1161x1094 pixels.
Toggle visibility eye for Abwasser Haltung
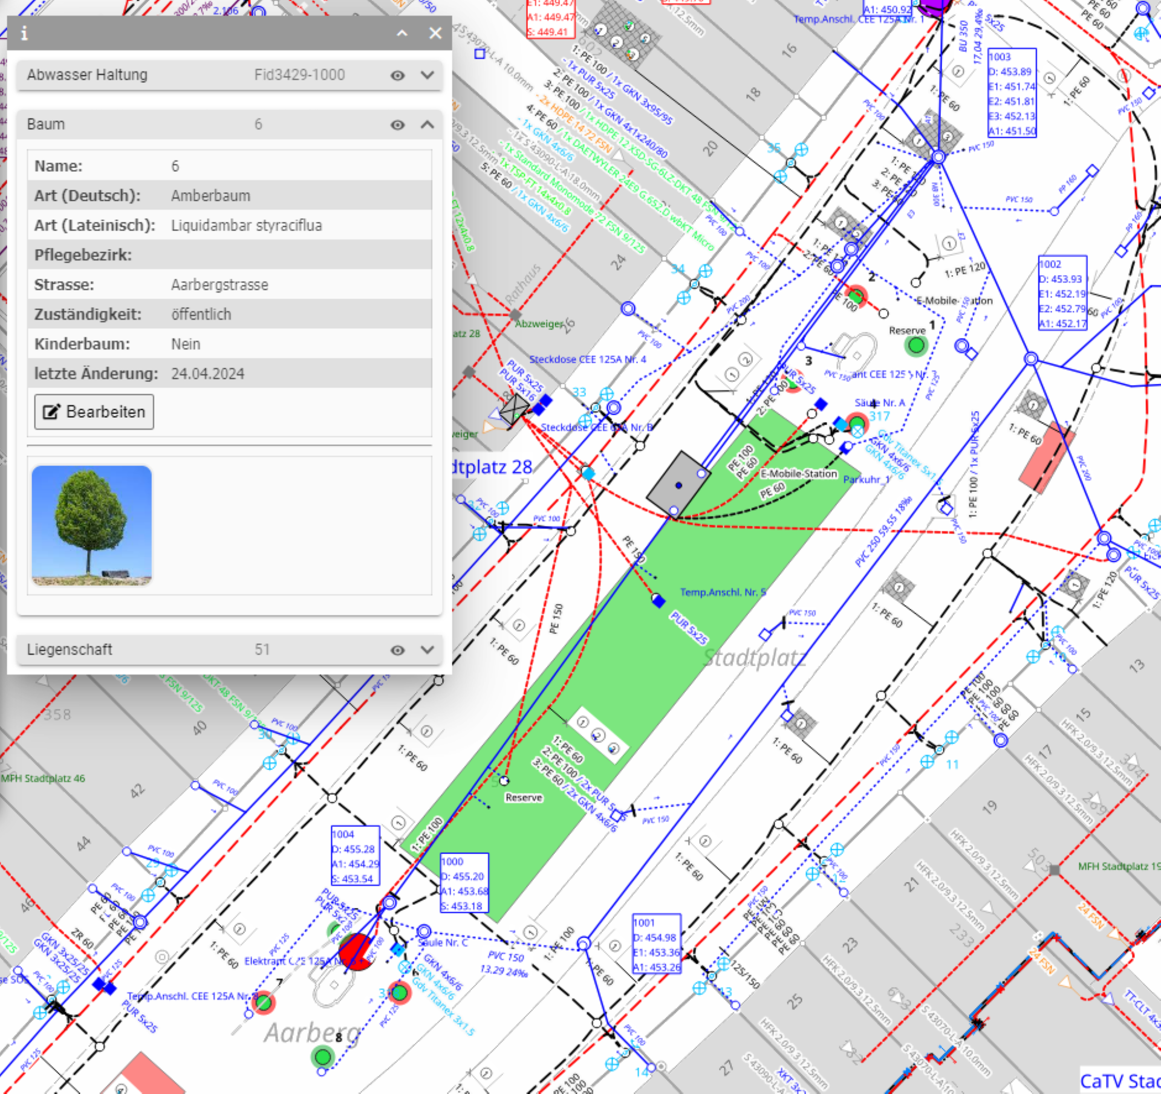[397, 76]
